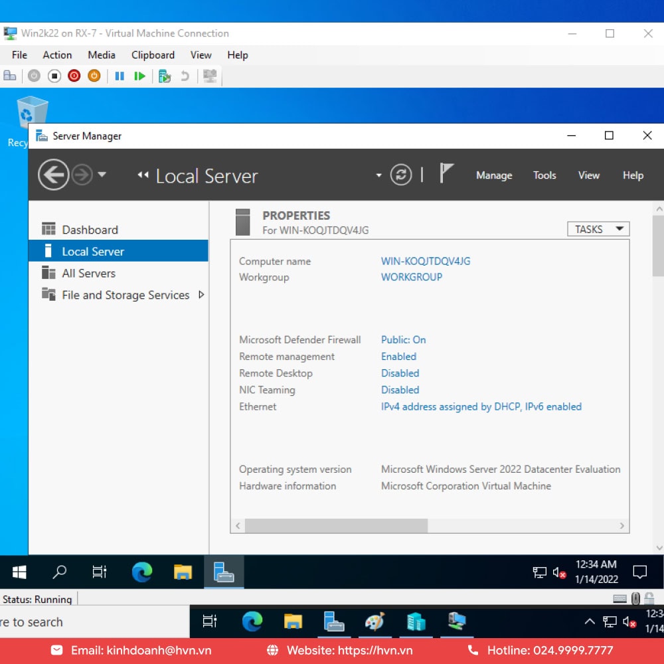Click Server Manager guest taskbar icon
Viewport: 664px width, 664px height.
pos(224,572)
